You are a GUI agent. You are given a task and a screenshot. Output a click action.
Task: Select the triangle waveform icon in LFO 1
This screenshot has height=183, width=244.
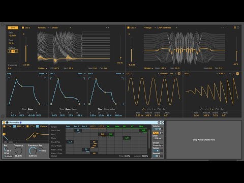[149, 109]
